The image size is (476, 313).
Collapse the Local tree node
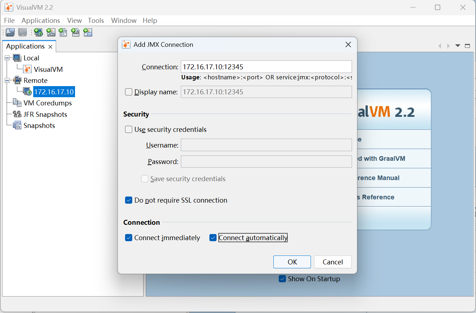pyautogui.click(x=7, y=58)
